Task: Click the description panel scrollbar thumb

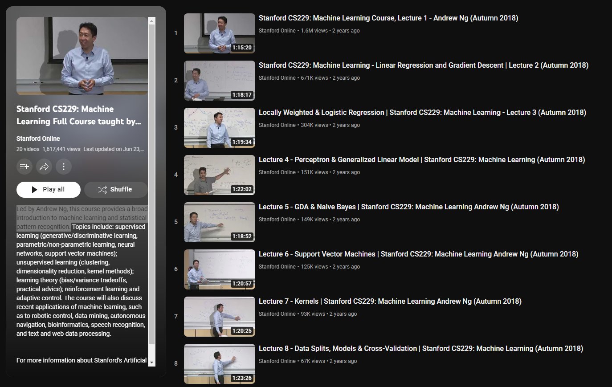Action: 151,184
